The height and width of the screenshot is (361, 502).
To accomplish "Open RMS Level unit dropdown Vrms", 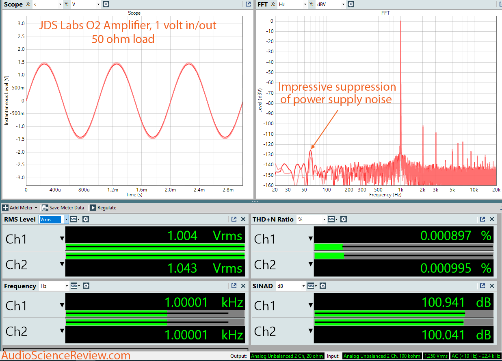I will coord(54,219).
